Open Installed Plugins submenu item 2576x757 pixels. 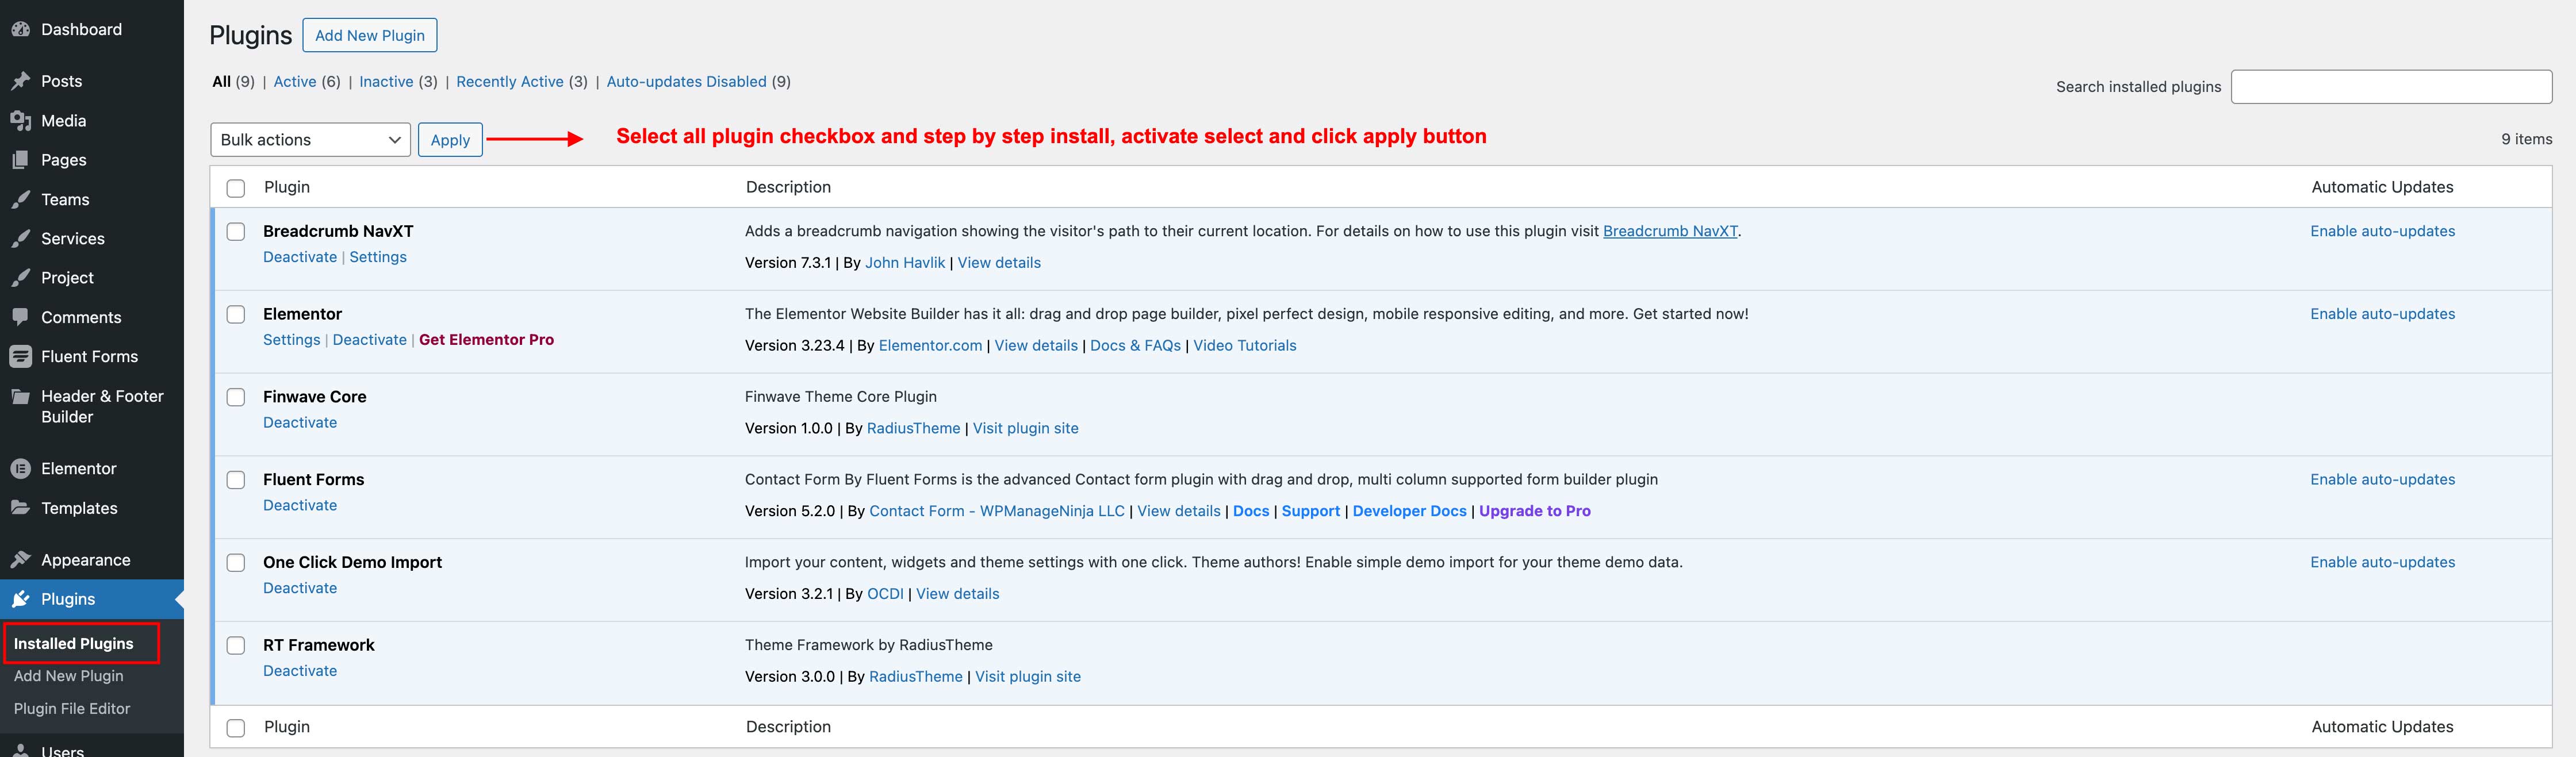pos(73,643)
